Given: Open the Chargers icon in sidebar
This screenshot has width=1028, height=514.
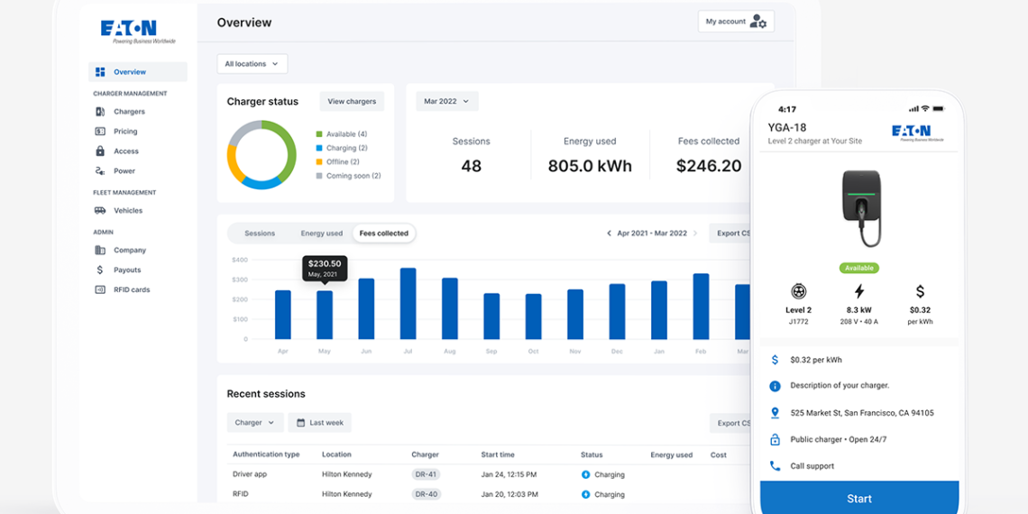Looking at the screenshot, I should pyautogui.click(x=100, y=112).
